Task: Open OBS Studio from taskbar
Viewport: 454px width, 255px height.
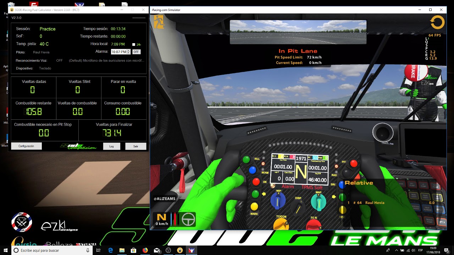Action: pos(168,250)
